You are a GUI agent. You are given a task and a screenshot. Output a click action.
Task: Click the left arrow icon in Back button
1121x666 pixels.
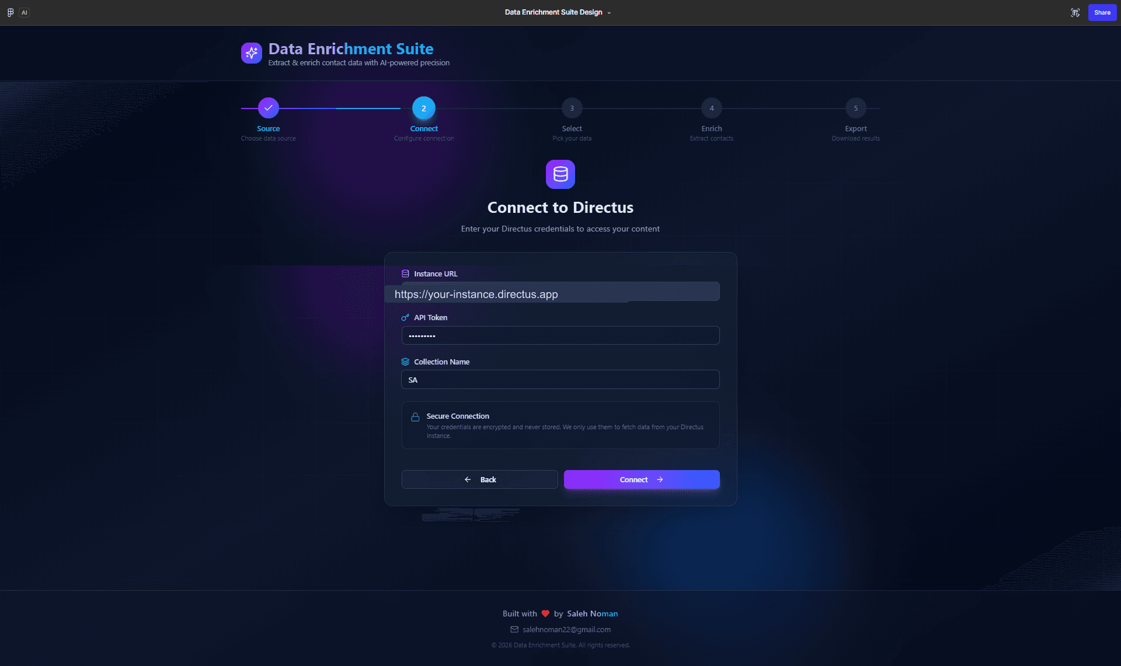tap(468, 479)
